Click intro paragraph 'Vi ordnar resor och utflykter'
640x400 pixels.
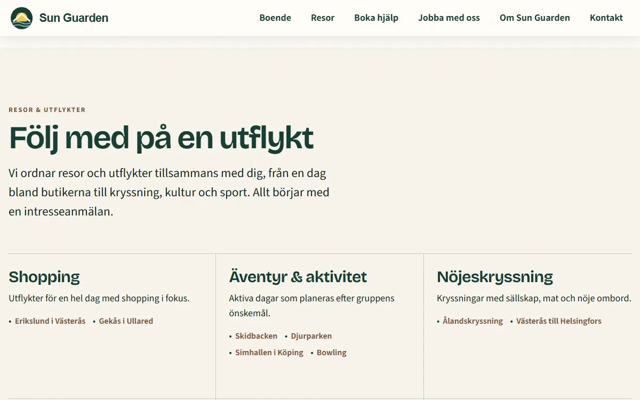coord(169,192)
